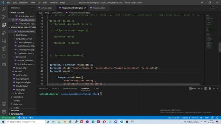Switch to the PORTS panel tab
The image size is (221, 124).
coord(96,89)
